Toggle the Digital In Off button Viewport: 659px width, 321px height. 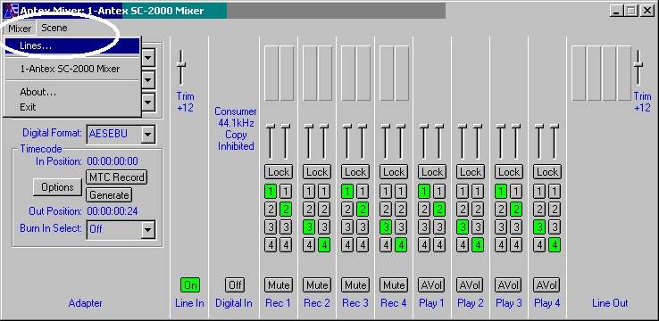coord(234,285)
